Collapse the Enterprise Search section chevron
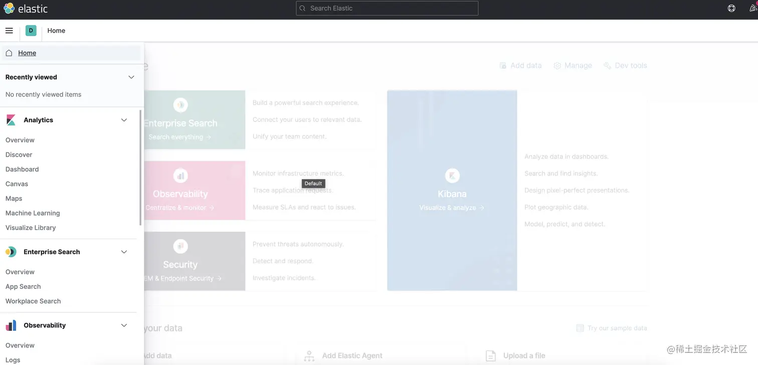 point(124,252)
